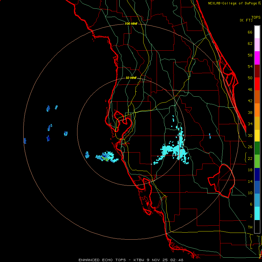The width and height of the screenshot is (262, 262).
Task: Click the light pink legend swatch
Action: [257, 45]
